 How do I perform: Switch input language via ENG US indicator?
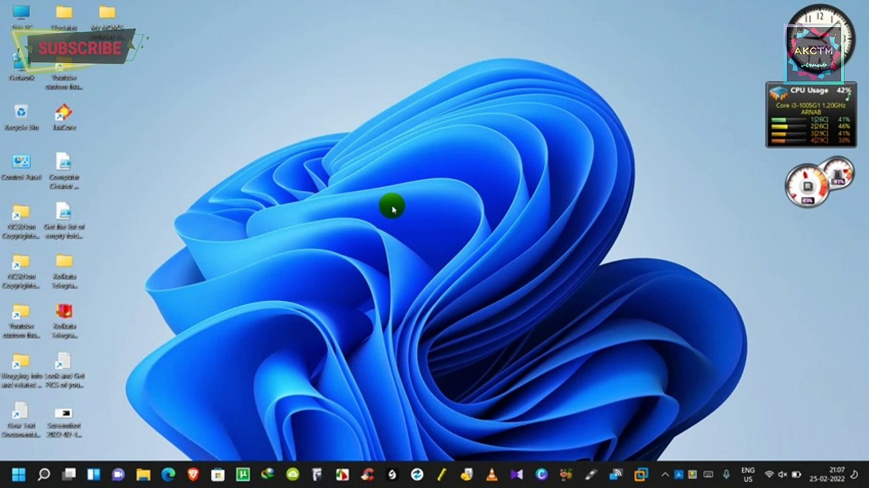point(747,474)
